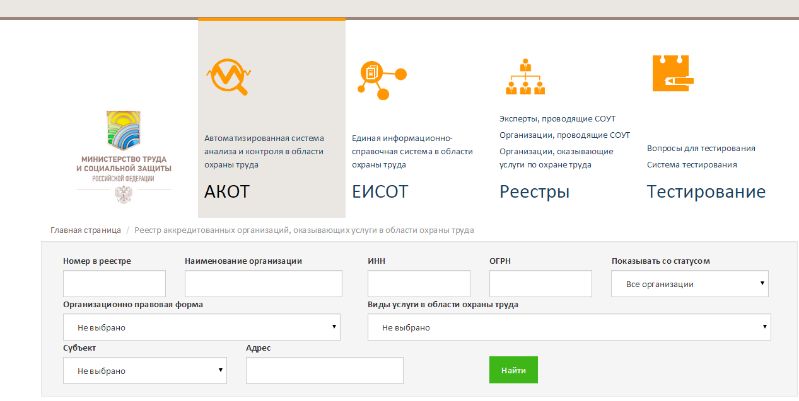Select the Реестры organization chart icon
The width and height of the screenshot is (799, 401).
click(x=526, y=76)
